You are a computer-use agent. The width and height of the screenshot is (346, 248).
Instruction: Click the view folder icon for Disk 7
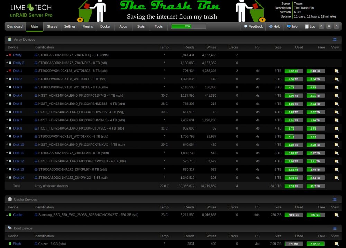pyautogui.click(x=336, y=120)
